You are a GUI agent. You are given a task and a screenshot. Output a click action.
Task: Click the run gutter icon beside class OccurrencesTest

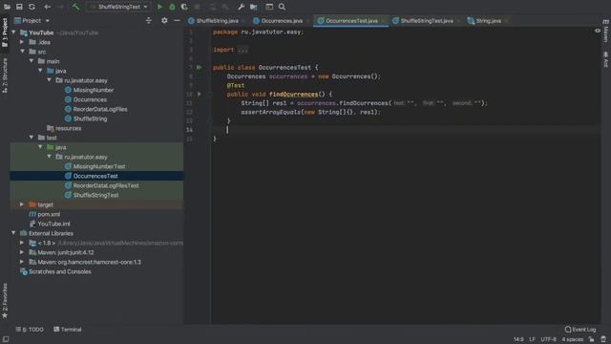[200, 67]
